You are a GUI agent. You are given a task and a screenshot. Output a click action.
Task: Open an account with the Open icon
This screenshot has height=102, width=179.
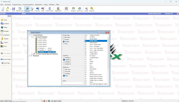7,9
